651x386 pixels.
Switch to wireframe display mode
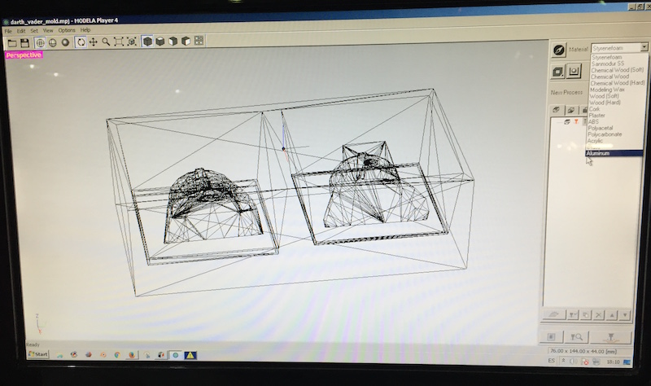coord(40,42)
